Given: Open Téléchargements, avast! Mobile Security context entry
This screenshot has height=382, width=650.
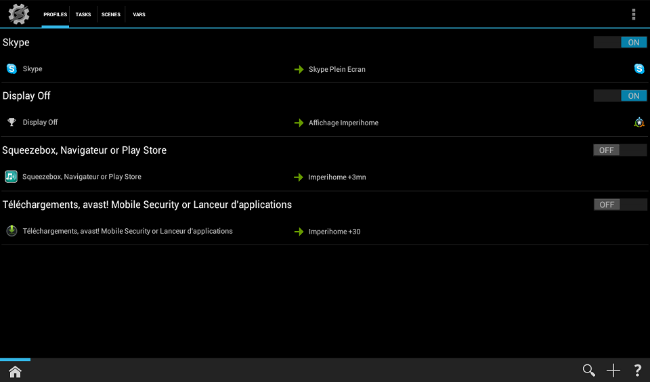Looking at the screenshot, I should tap(128, 231).
